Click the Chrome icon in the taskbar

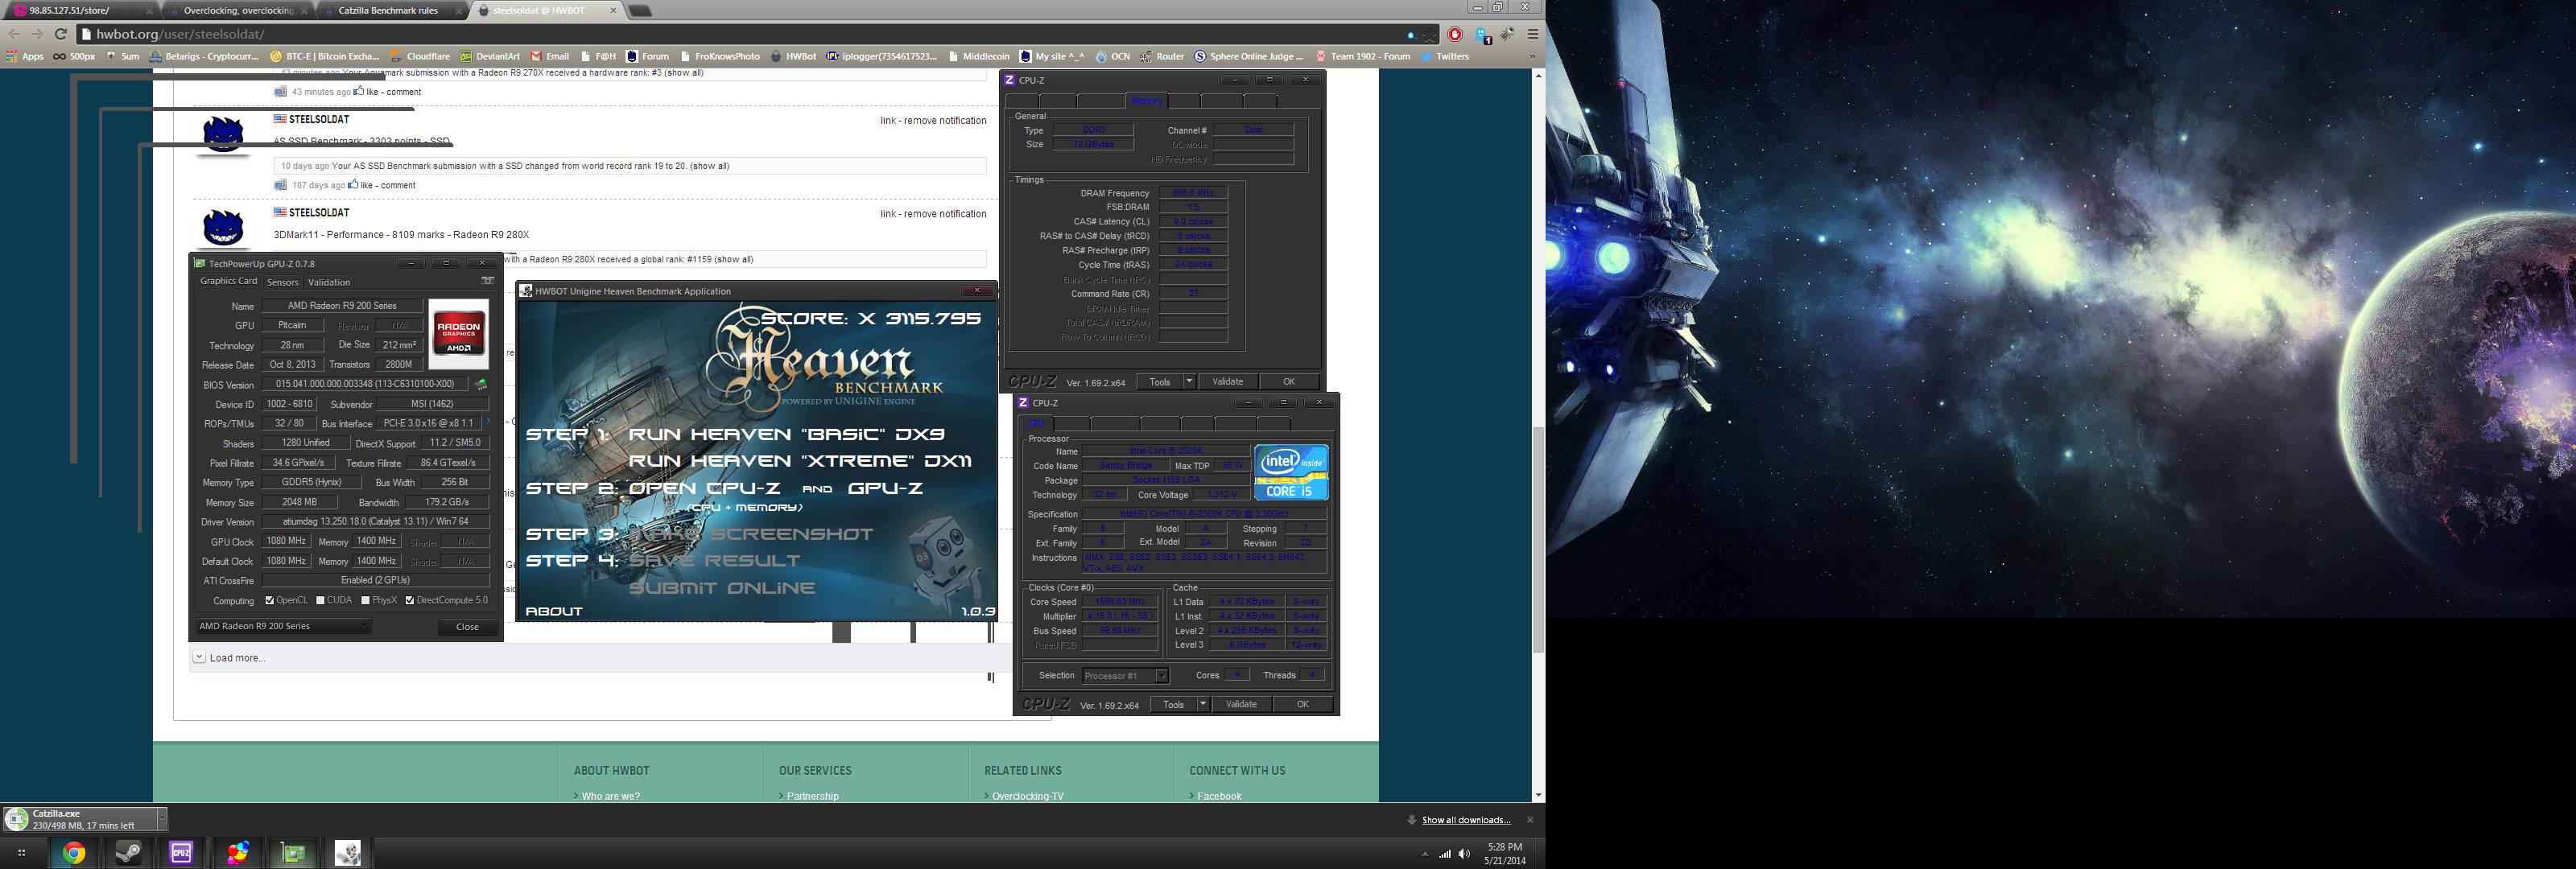[74, 853]
